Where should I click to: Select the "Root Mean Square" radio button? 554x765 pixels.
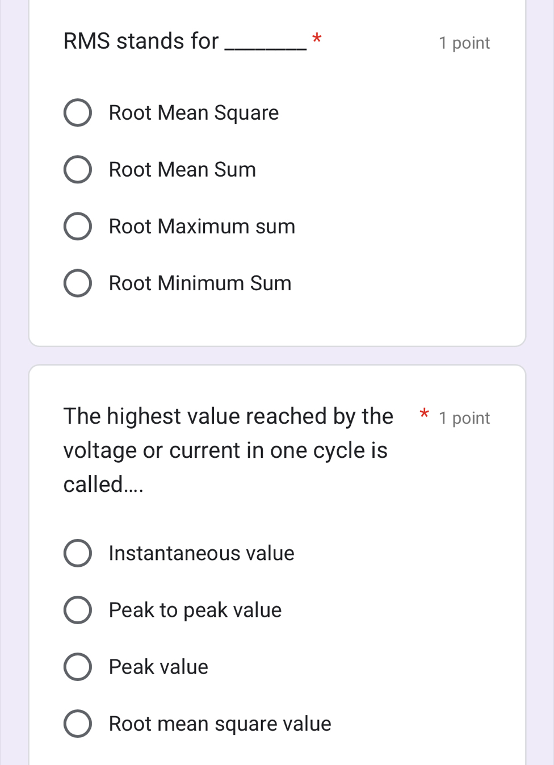(x=78, y=112)
